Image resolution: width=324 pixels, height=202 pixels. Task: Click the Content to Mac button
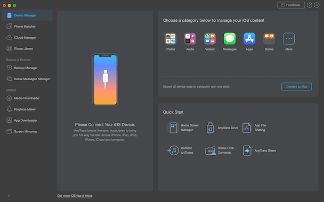pyautogui.click(x=296, y=87)
